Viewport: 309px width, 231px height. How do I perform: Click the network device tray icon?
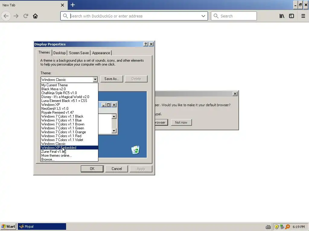click(x=282, y=227)
